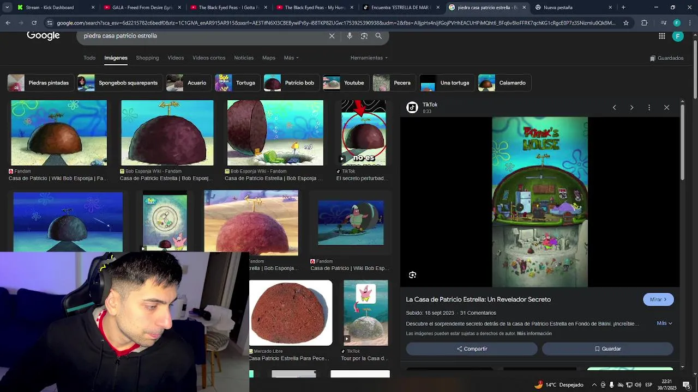Viewport: 698px width, 392px height.
Task: Switch to GALA - Freed From Desire tab
Action: pos(142,8)
